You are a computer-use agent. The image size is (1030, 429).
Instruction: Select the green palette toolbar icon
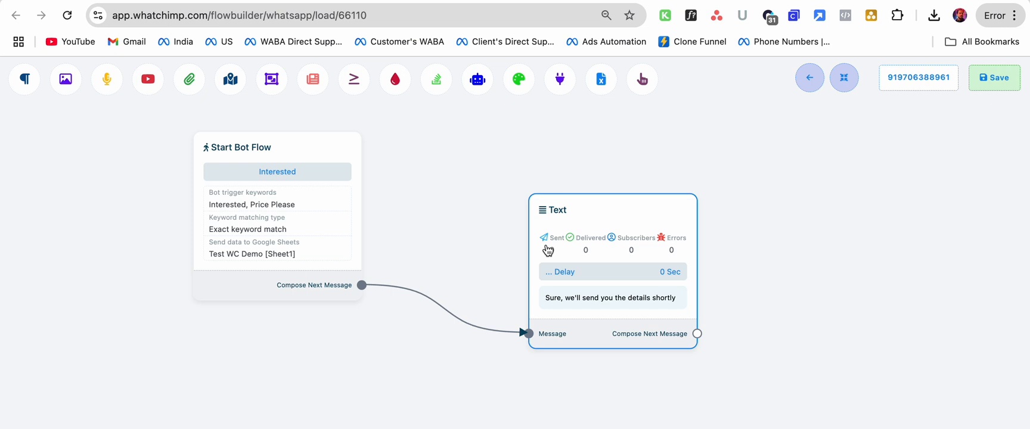(x=519, y=79)
